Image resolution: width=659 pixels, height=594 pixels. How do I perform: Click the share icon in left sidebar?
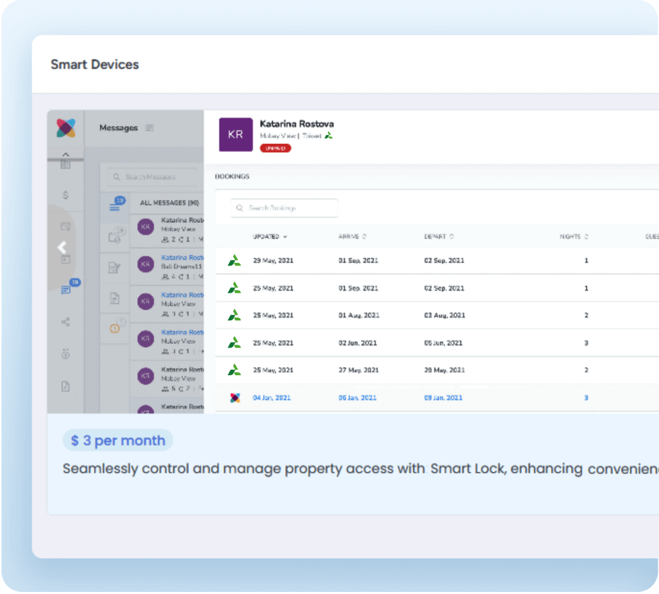[x=66, y=322]
